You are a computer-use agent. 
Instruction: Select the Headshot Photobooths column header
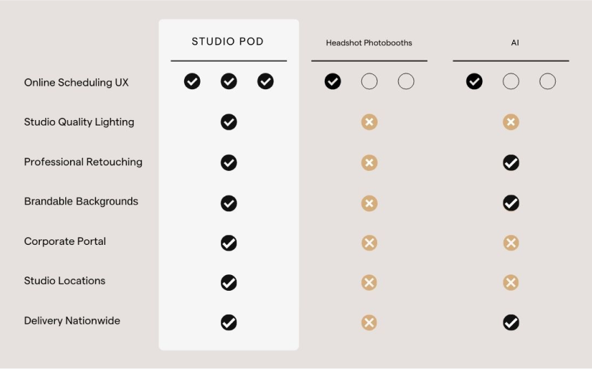pos(369,43)
